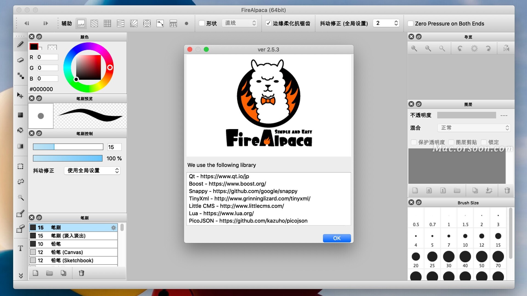The width and height of the screenshot is (527, 296).
Task: Toggle 边缘柔化抗锯齿 checkbox
Action: point(268,23)
